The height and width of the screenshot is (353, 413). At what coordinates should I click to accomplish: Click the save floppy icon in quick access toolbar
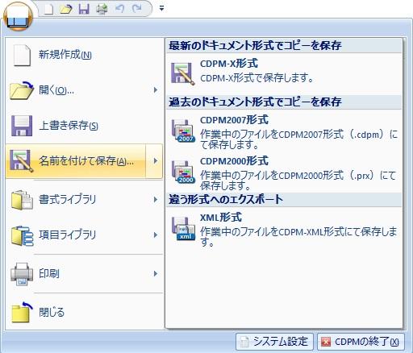[84, 9]
